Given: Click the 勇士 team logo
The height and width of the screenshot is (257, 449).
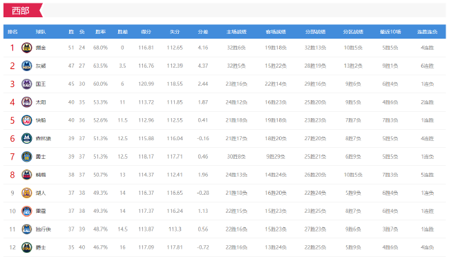Looking at the screenshot, I should click(27, 157).
